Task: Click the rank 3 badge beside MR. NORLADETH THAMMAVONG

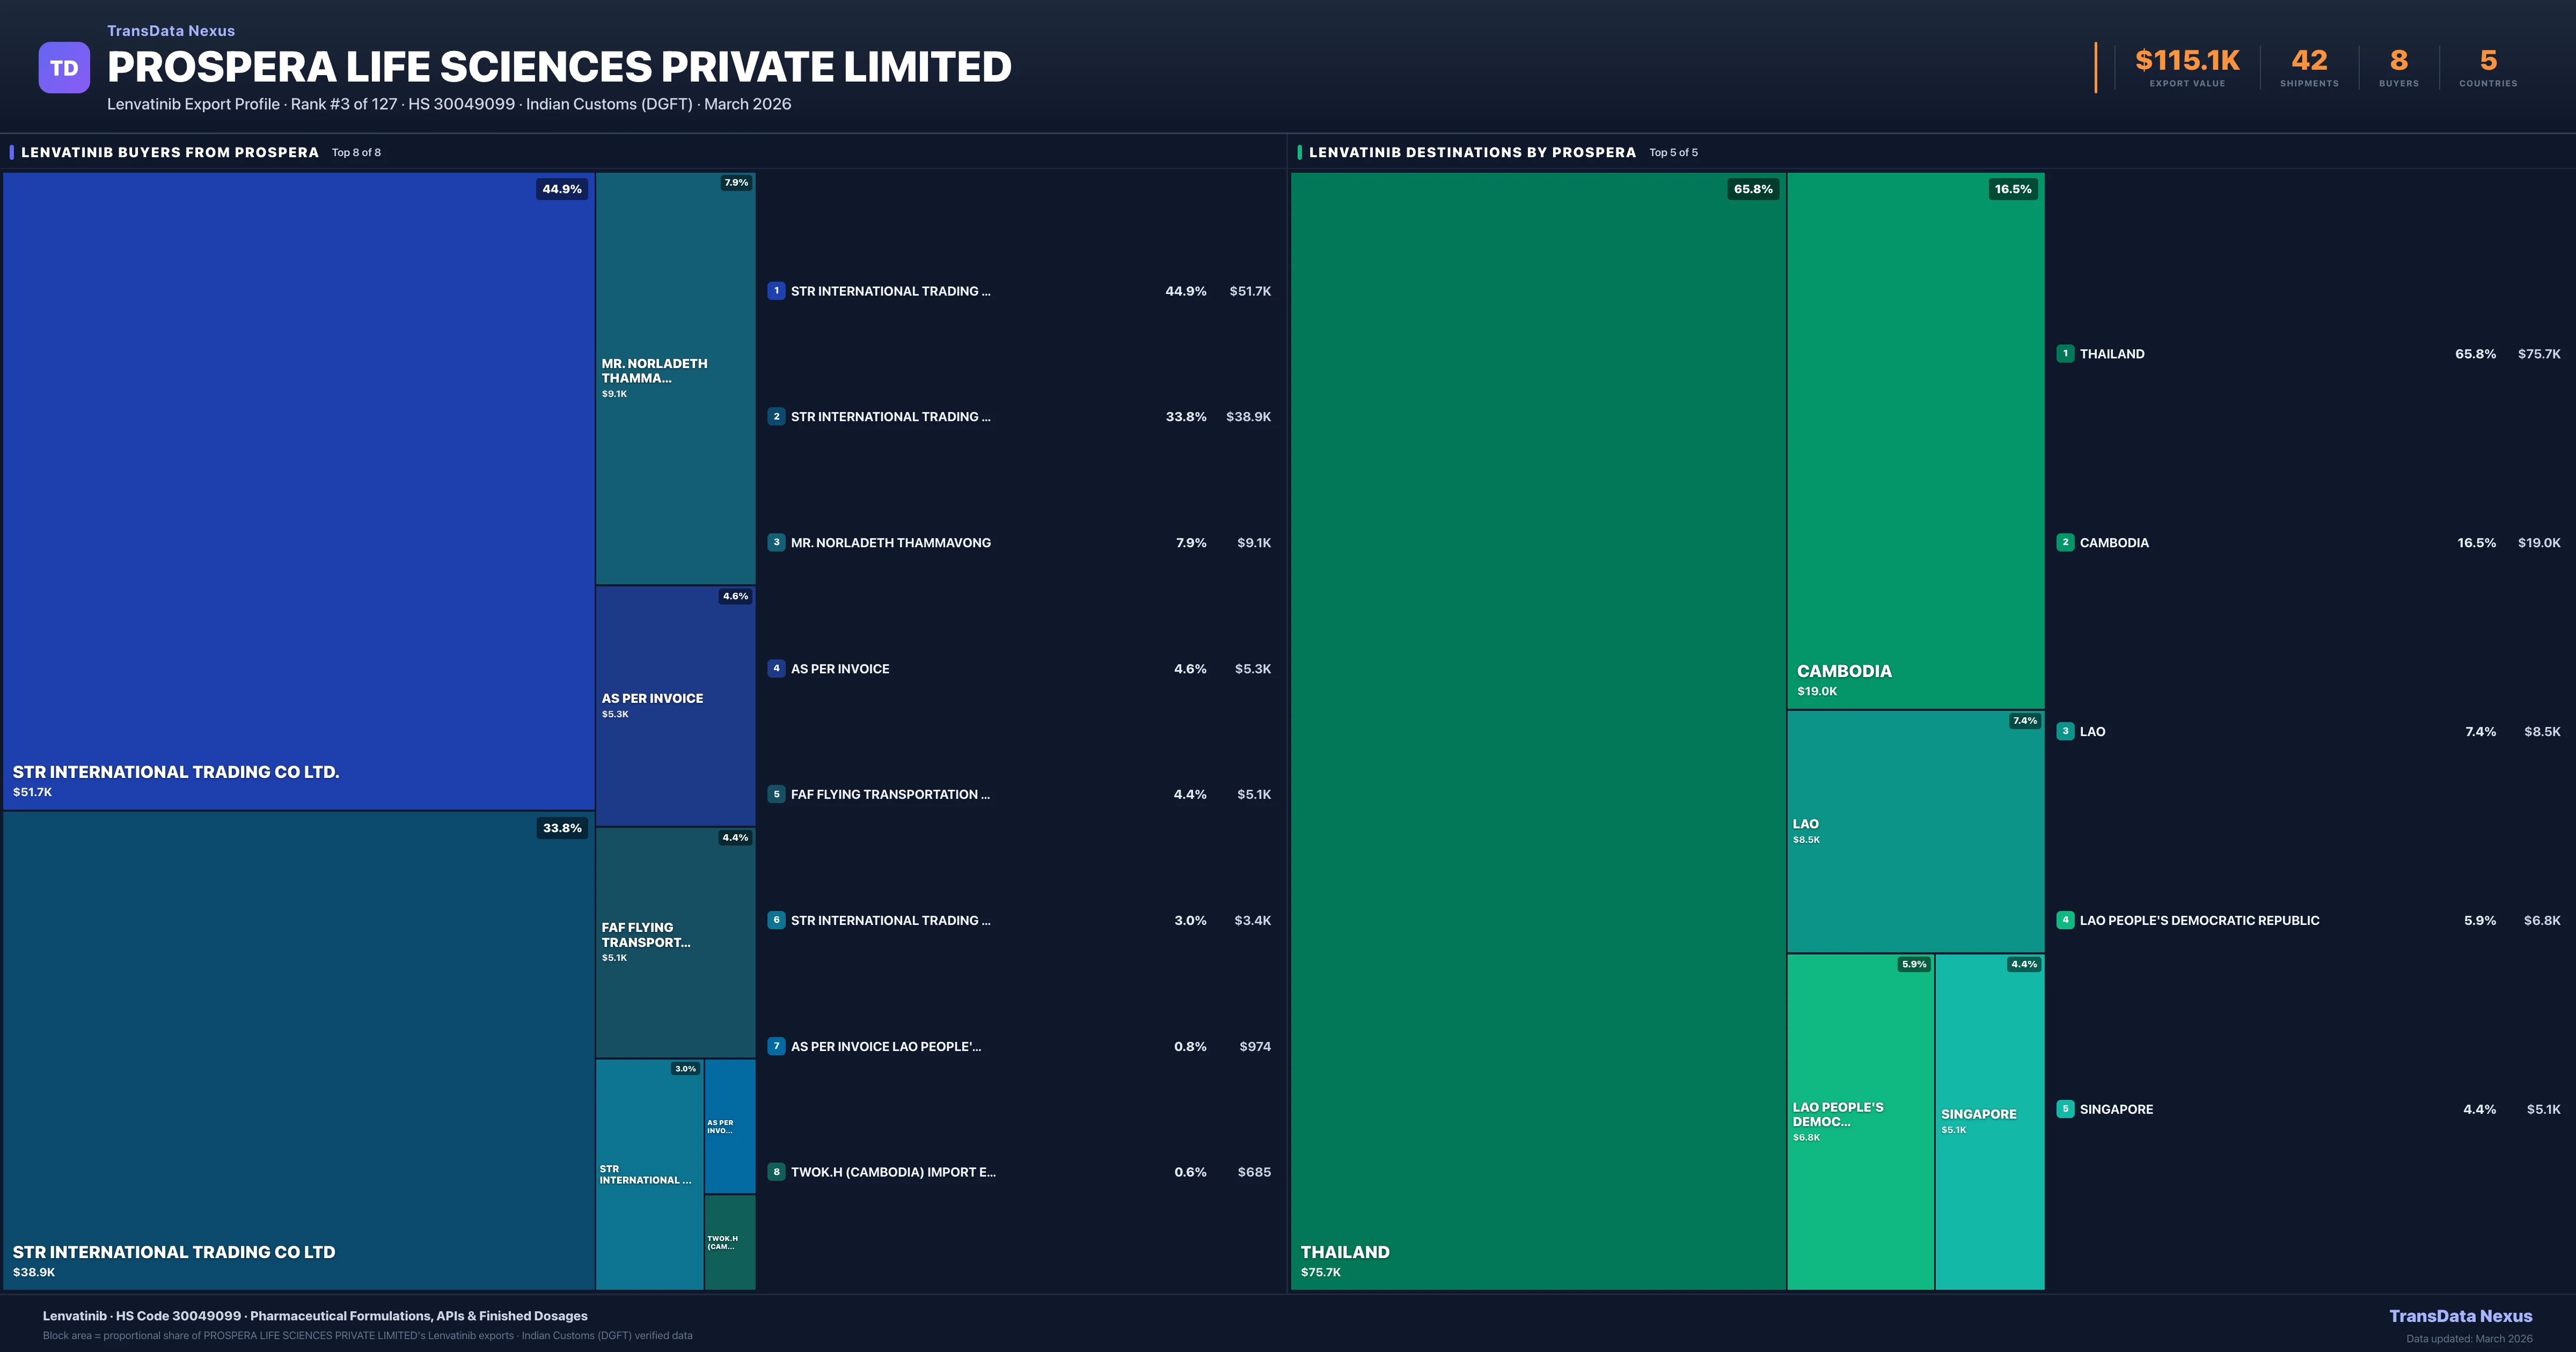Action: [x=777, y=542]
